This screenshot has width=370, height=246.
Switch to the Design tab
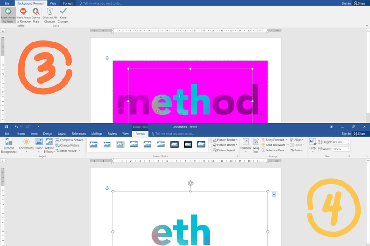48,134
